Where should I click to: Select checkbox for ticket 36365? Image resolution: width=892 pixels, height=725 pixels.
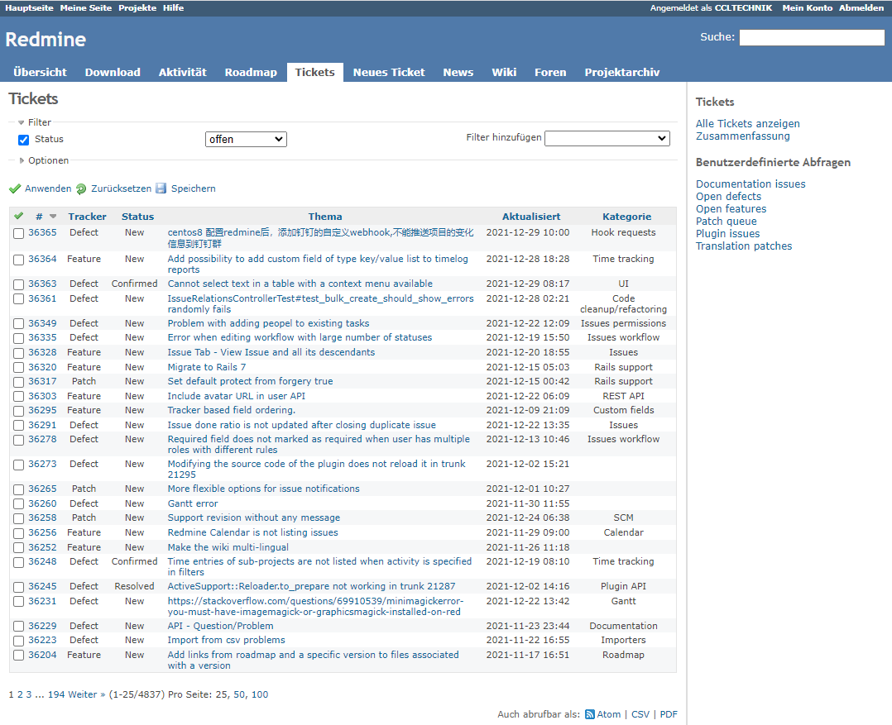[19, 234]
